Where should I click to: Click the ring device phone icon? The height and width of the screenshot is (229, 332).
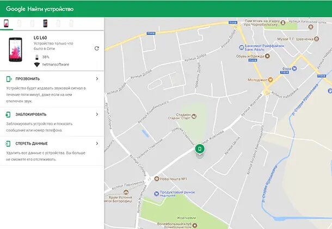(9, 79)
